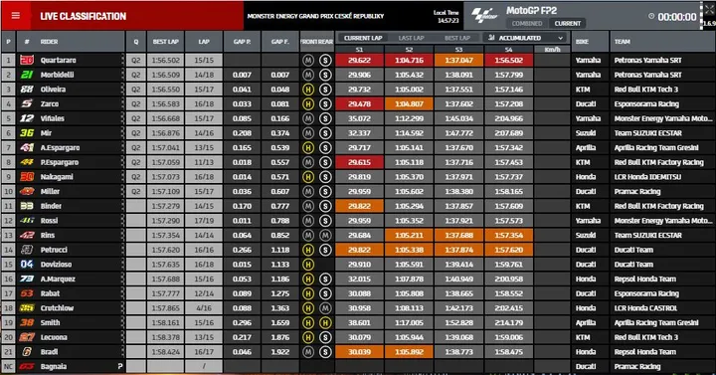Click Quartararo's red S1 cell 29.622

(x=359, y=60)
